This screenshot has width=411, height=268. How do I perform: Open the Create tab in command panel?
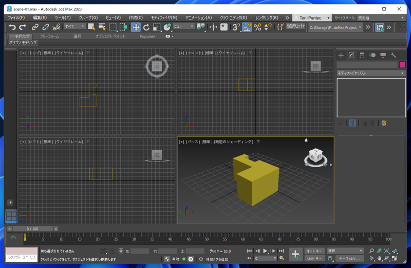[341, 55]
